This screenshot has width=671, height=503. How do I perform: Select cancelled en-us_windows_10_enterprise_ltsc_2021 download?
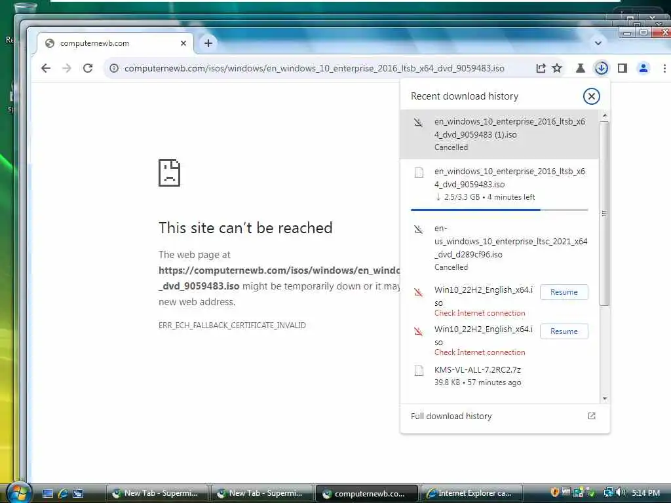(499, 248)
